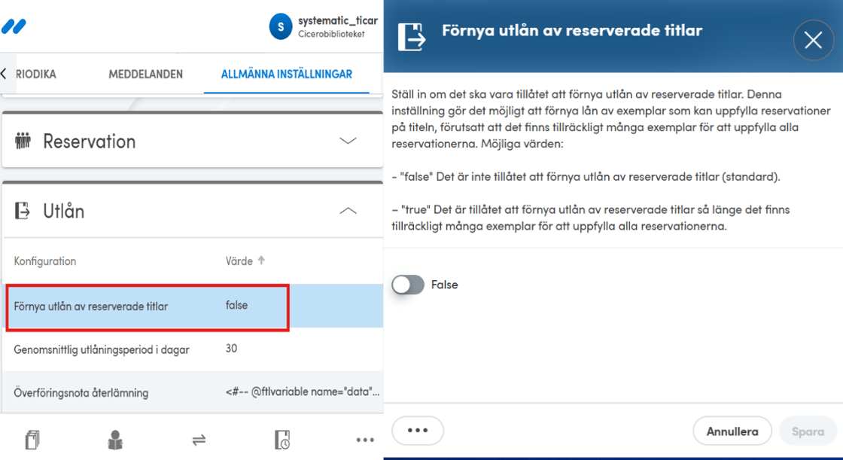This screenshot has height=460, width=843.
Task: Click the Värde sort arrow icon
Action: 262,260
